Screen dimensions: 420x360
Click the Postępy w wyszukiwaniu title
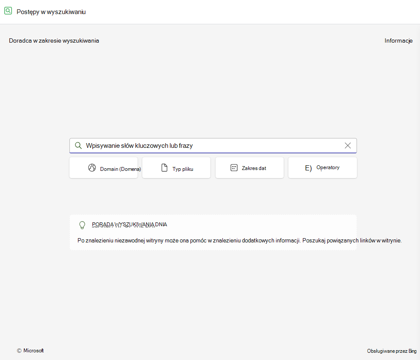click(51, 12)
